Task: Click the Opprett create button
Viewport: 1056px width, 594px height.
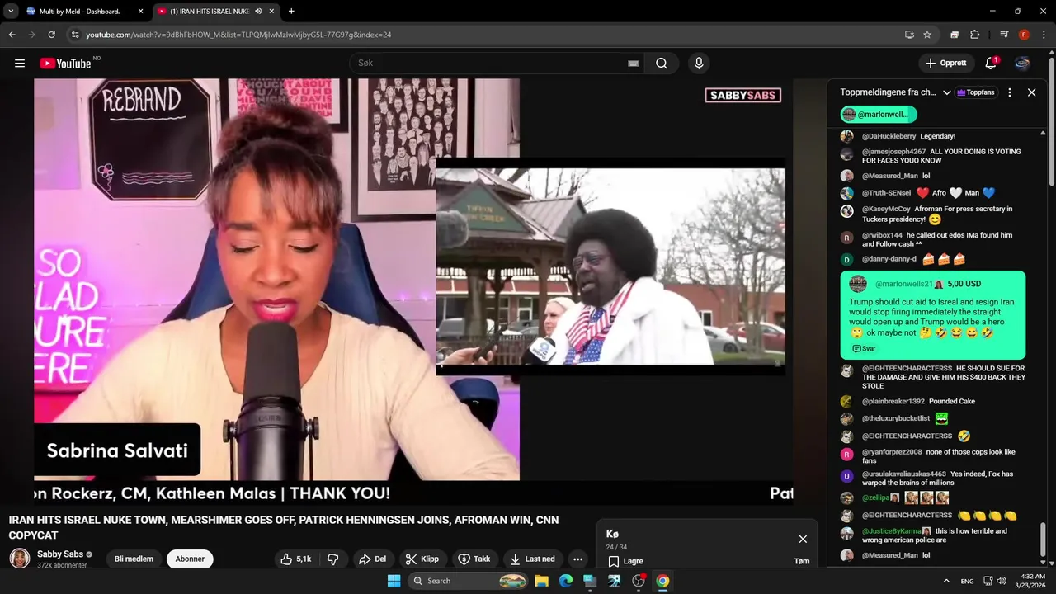Action: pos(946,64)
